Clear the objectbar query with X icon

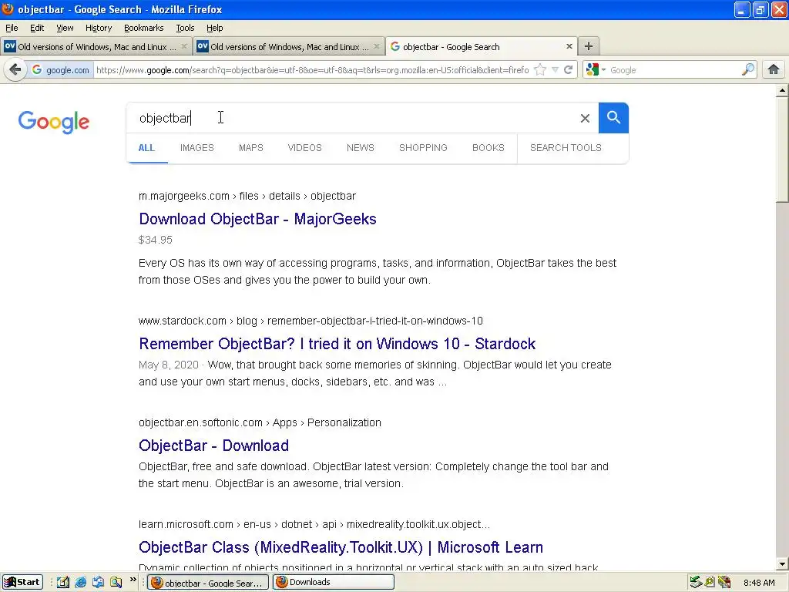(585, 118)
